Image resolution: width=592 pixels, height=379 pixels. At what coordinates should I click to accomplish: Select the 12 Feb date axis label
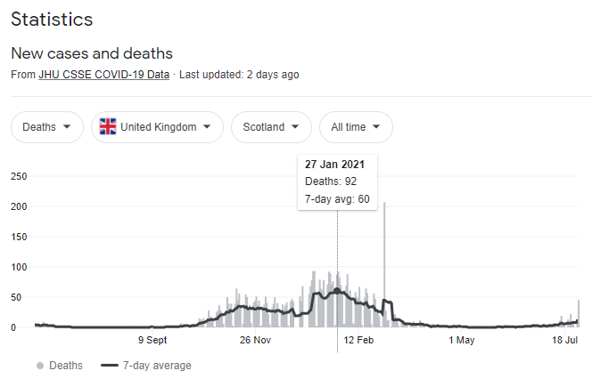[358, 340]
